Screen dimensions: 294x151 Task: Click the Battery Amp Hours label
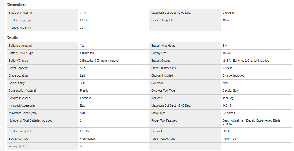[163, 46]
